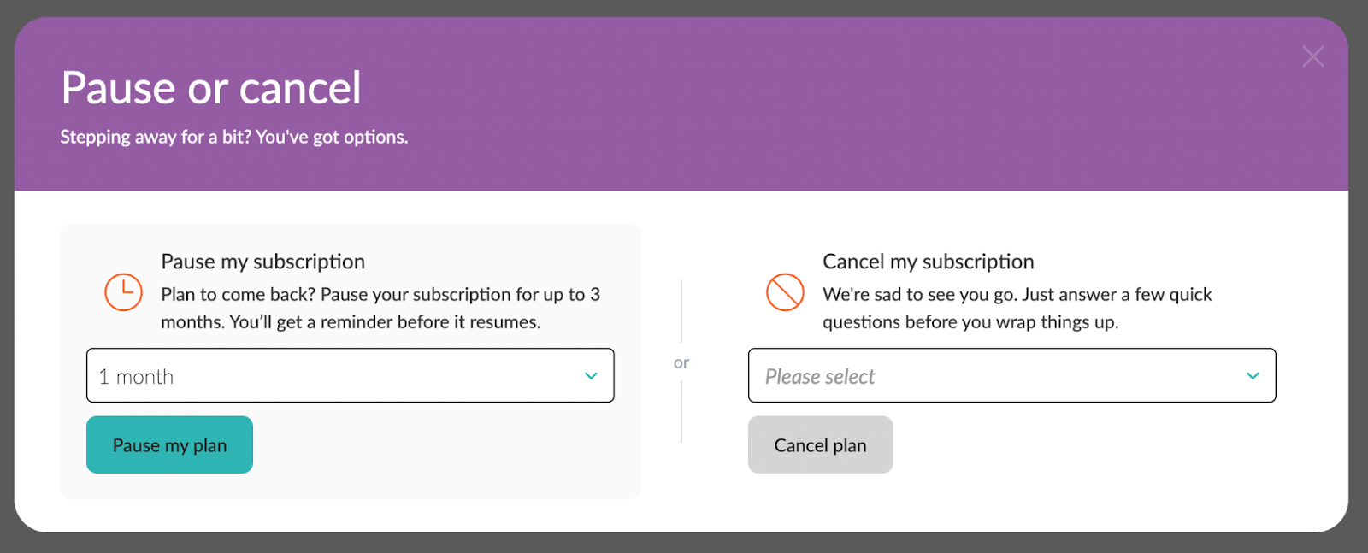Click the We're sad to see you go text
This screenshot has height=553, width=1368.
(1017, 308)
